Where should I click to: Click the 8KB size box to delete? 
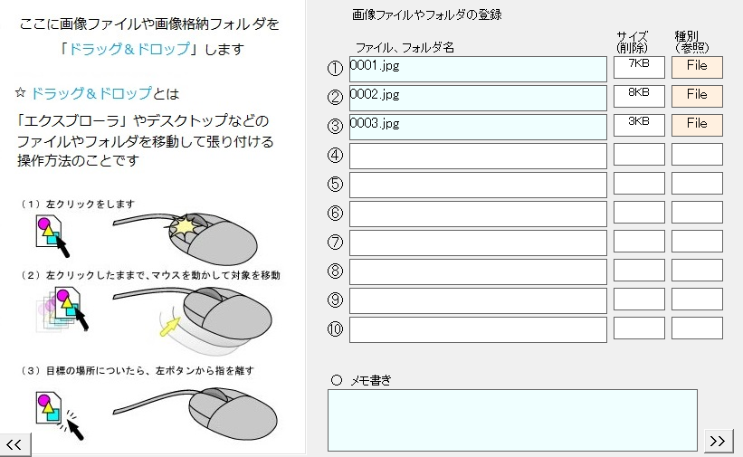pos(639,96)
